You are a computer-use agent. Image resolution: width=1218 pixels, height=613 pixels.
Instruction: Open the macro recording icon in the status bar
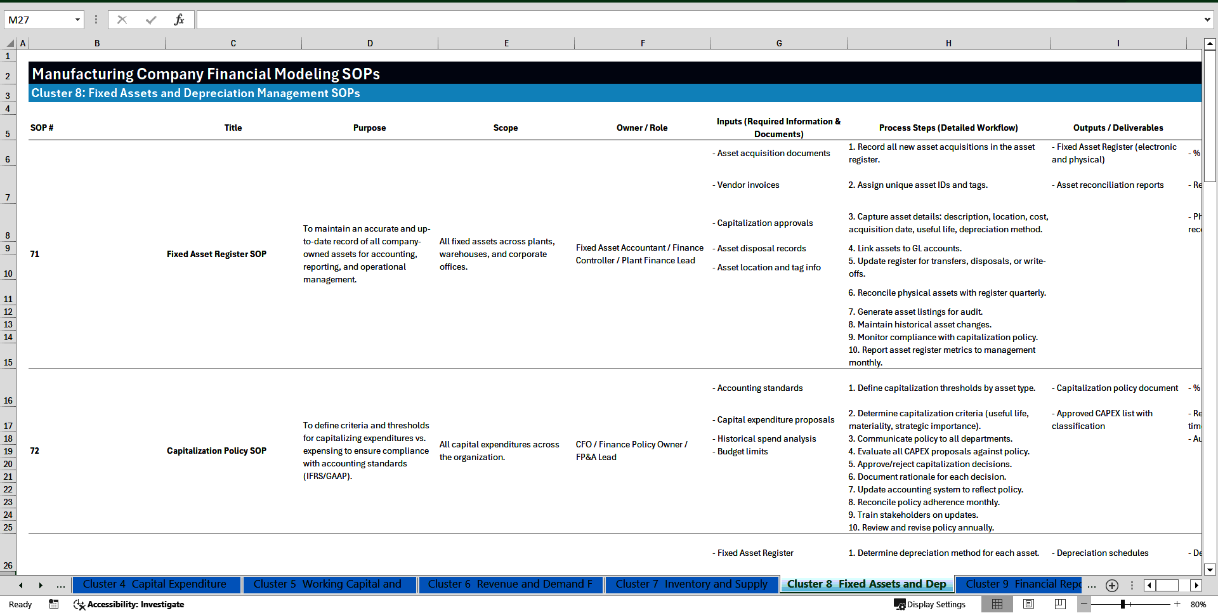click(x=54, y=604)
